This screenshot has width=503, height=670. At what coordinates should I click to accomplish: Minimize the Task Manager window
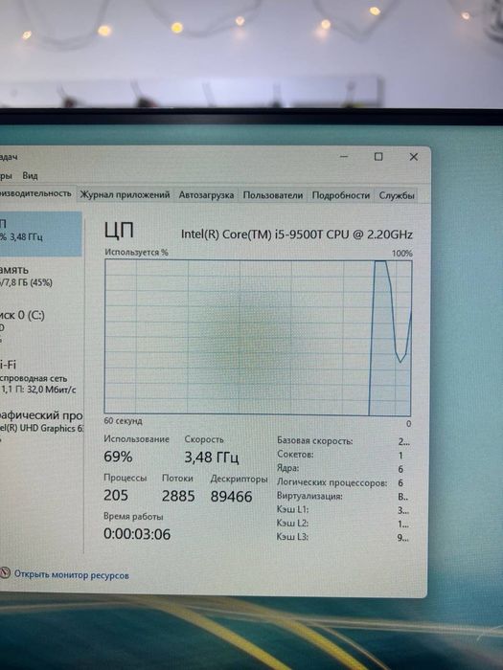[x=344, y=157]
